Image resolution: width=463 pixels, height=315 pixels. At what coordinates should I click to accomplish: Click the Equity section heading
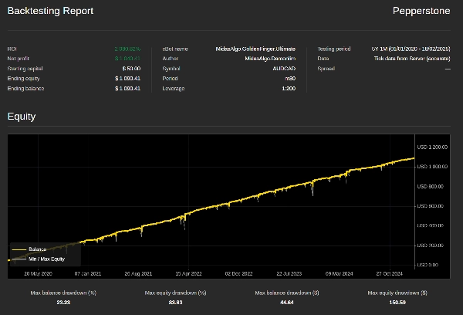(22, 117)
